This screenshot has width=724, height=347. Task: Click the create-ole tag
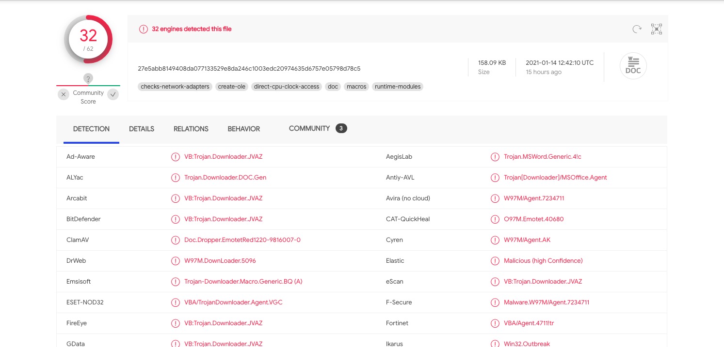[232, 87]
